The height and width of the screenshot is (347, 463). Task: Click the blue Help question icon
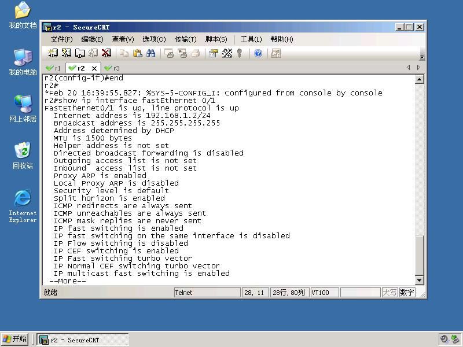[x=258, y=53]
